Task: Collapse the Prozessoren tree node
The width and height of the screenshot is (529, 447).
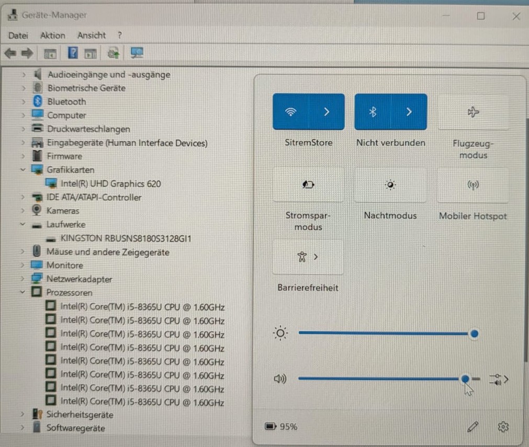Action: pyautogui.click(x=22, y=292)
